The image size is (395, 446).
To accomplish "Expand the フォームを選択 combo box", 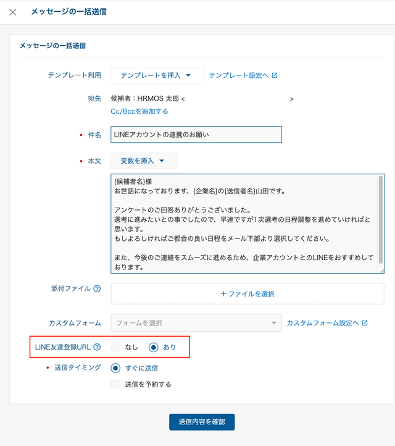I will click(196, 323).
